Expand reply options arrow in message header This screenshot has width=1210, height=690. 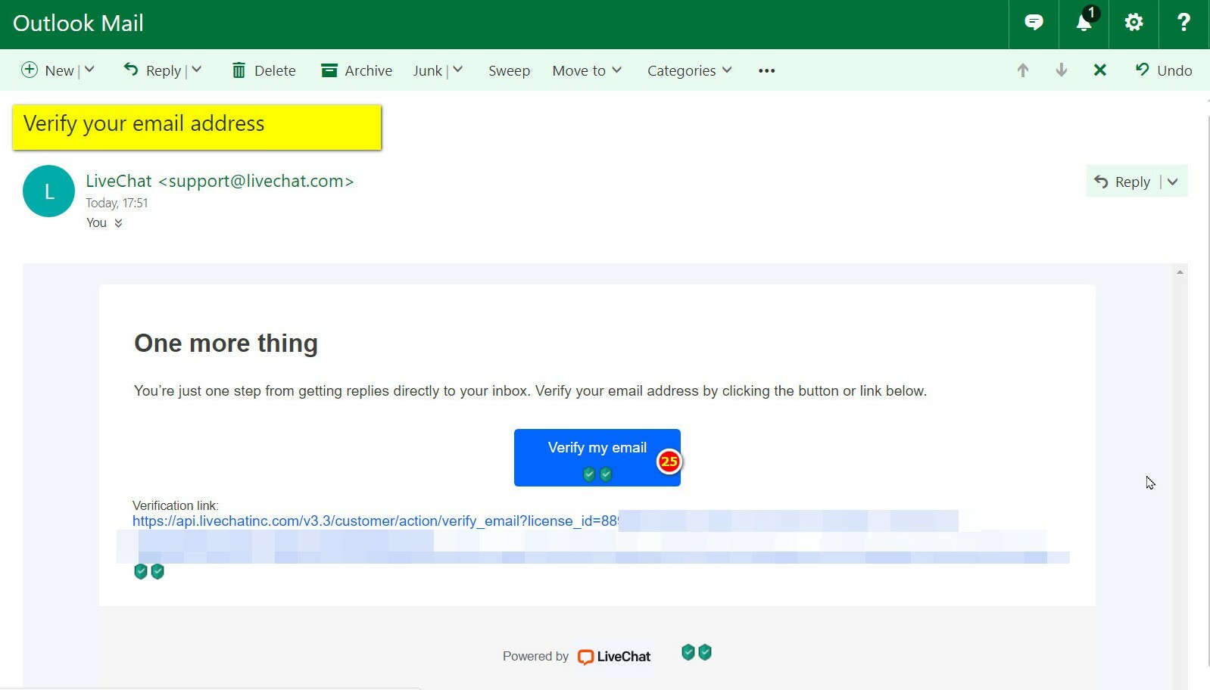pos(1173,182)
